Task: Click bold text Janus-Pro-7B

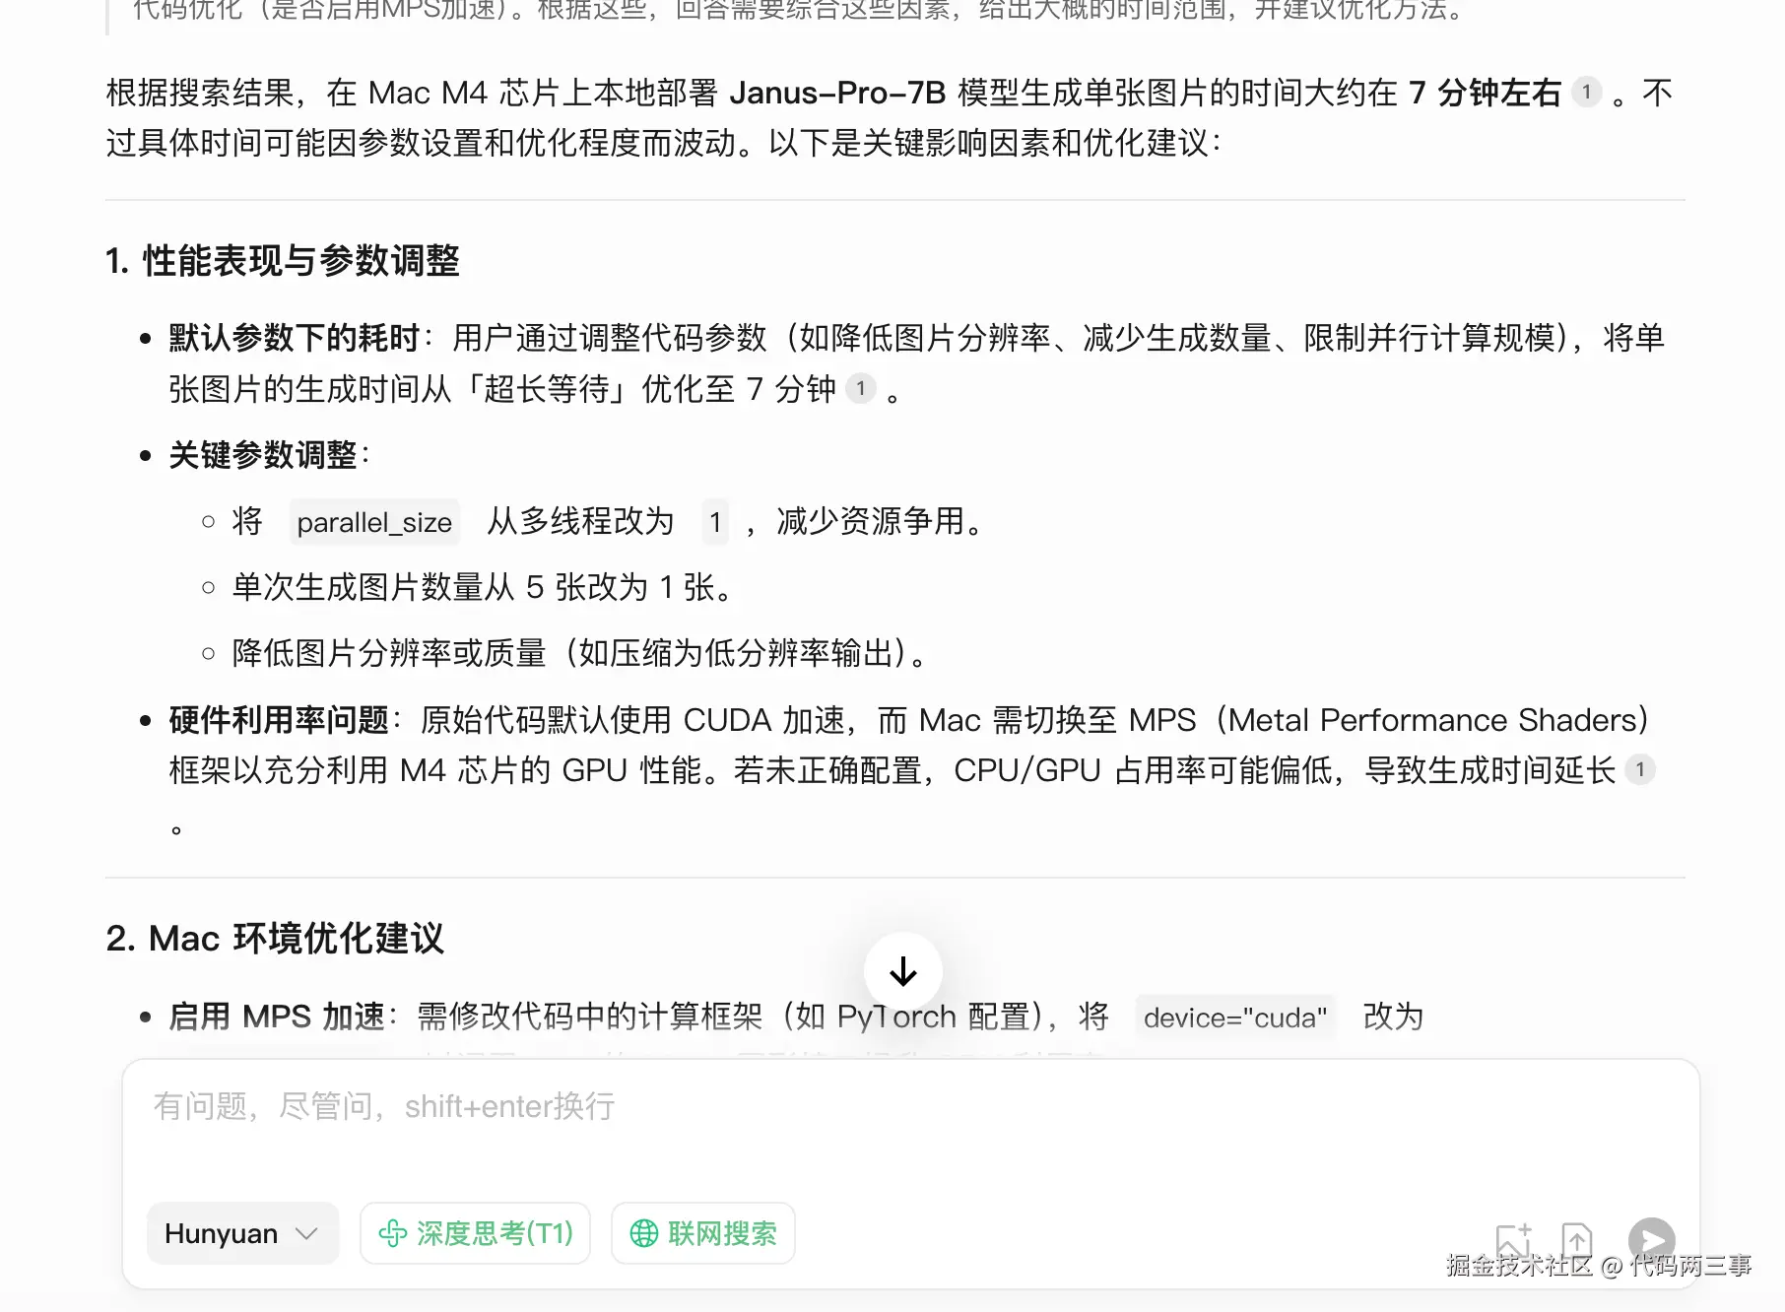Action: click(837, 93)
